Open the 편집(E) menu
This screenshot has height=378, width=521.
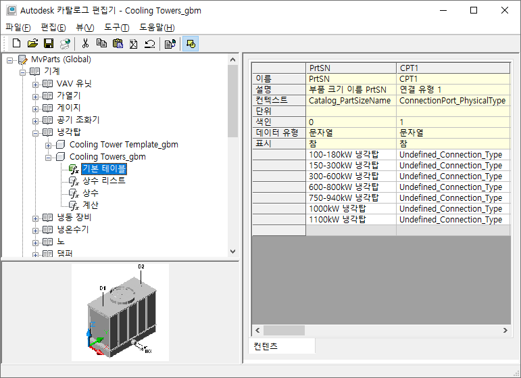53,27
